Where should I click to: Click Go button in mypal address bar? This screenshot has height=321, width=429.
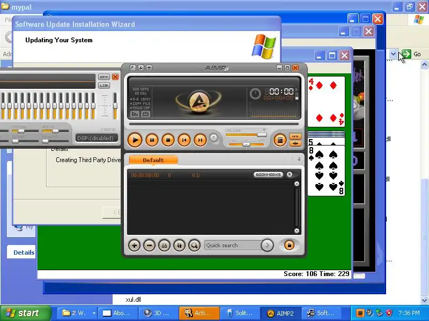point(411,54)
